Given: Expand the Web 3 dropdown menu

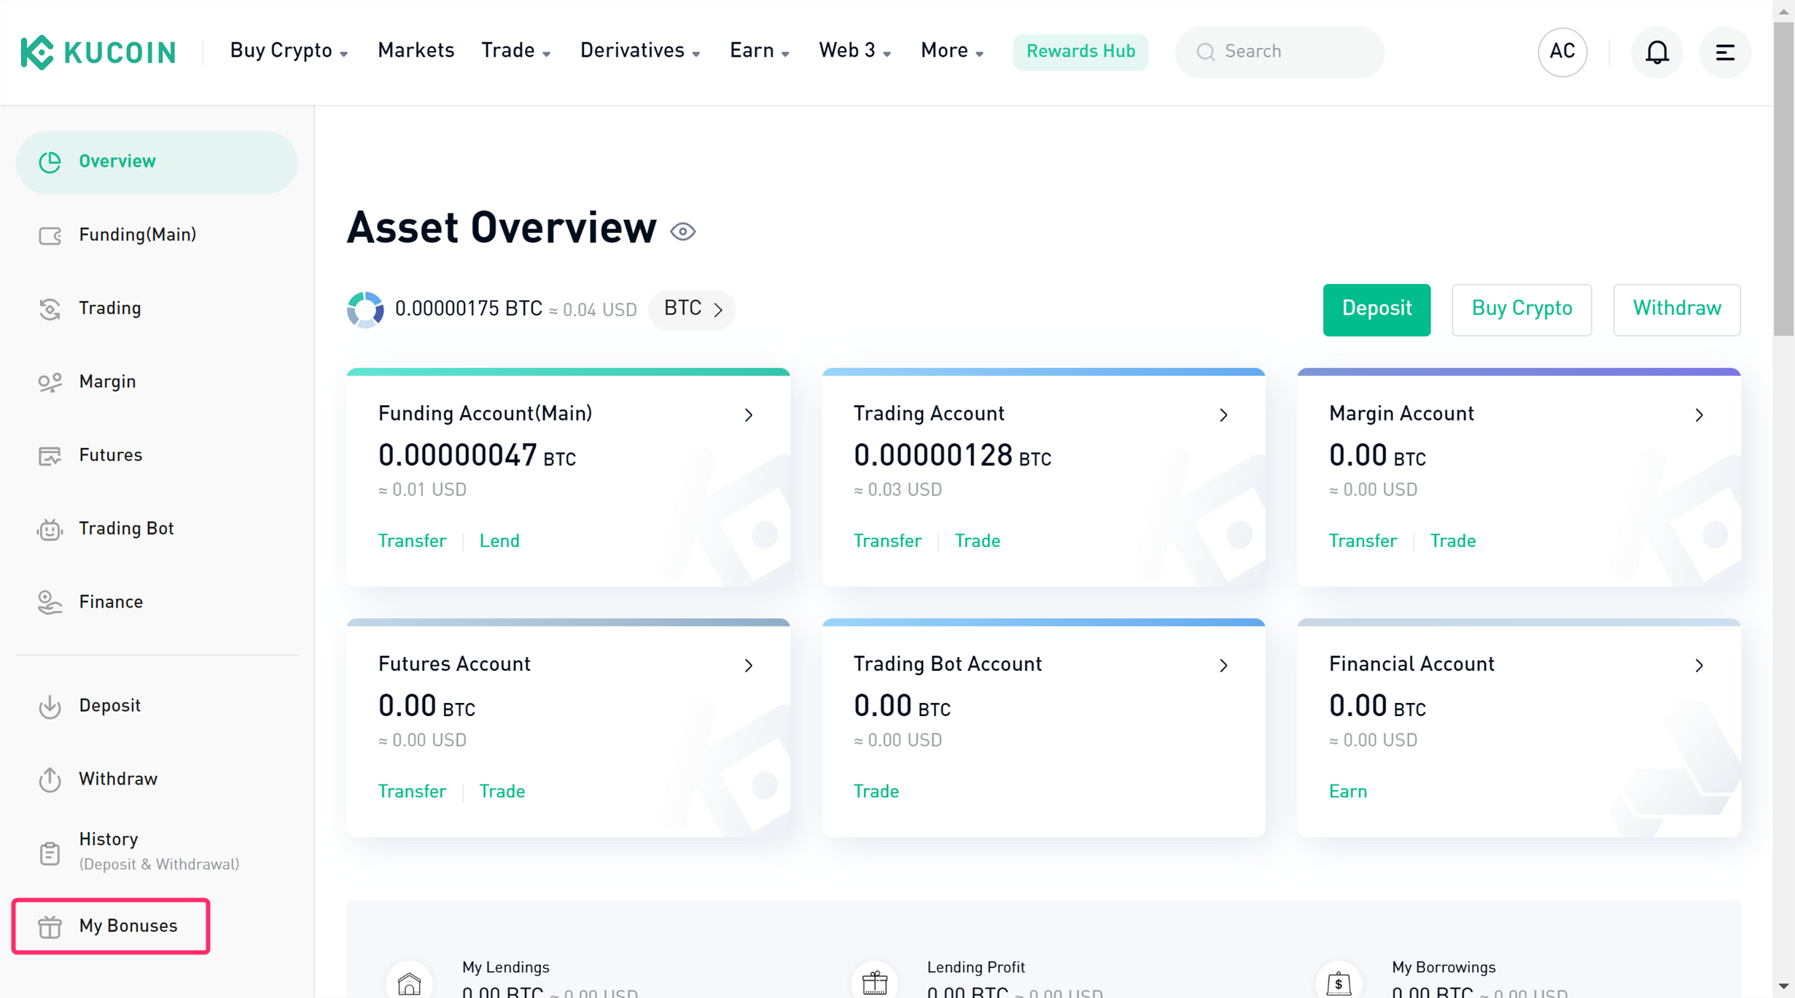Looking at the screenshot, I should click(854, 51).
